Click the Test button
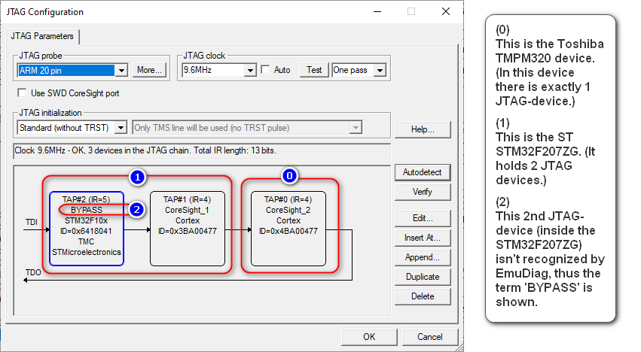The height and width of the screenshot is (352, 641). (x=314, y=70)
